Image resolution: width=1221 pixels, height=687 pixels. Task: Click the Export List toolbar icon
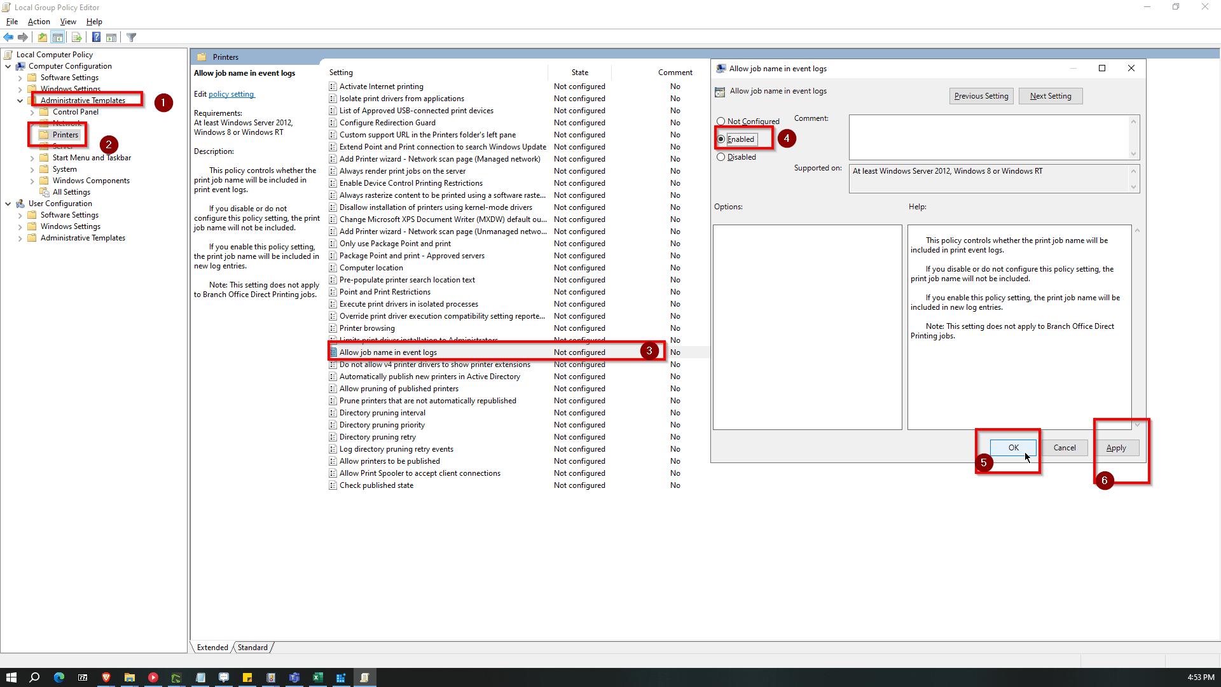76,38
